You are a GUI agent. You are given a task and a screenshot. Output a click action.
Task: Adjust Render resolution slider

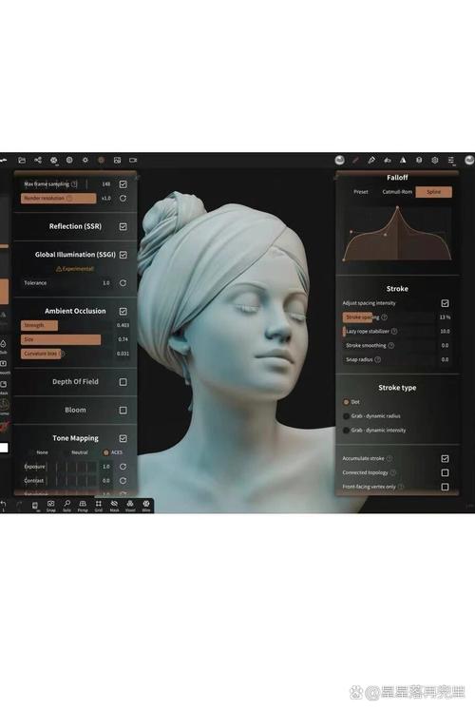(x=58, y=199)
